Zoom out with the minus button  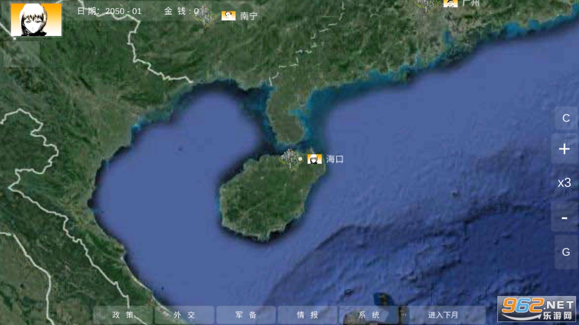pos(564,218)
